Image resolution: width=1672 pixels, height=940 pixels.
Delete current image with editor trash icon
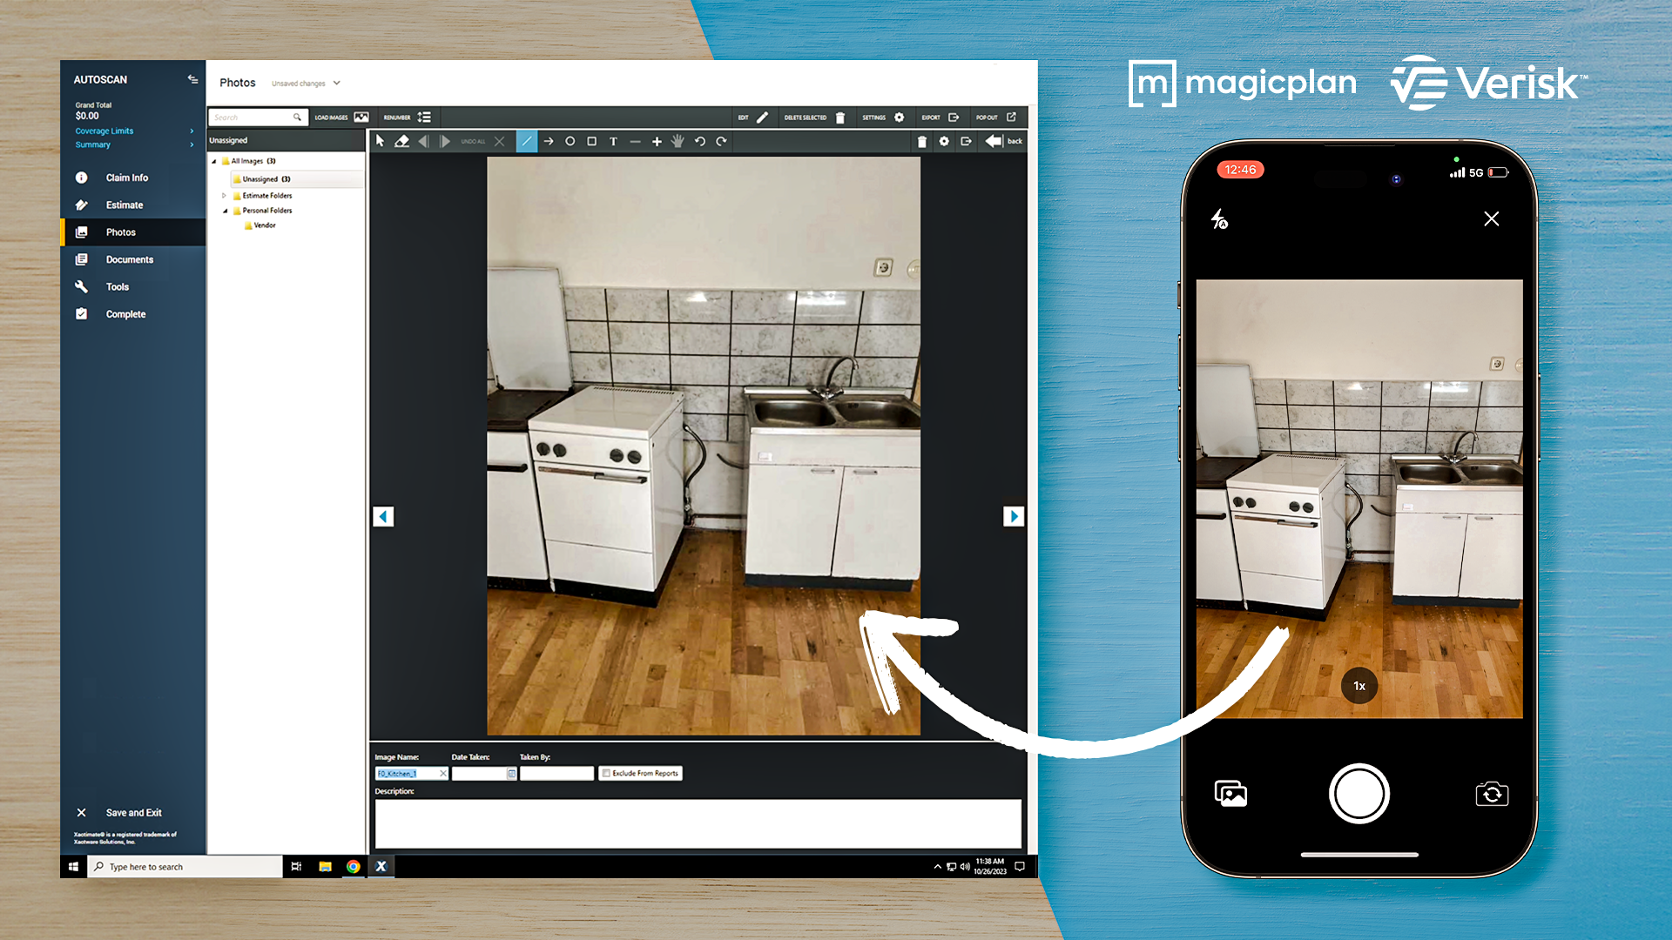point(922,141)
